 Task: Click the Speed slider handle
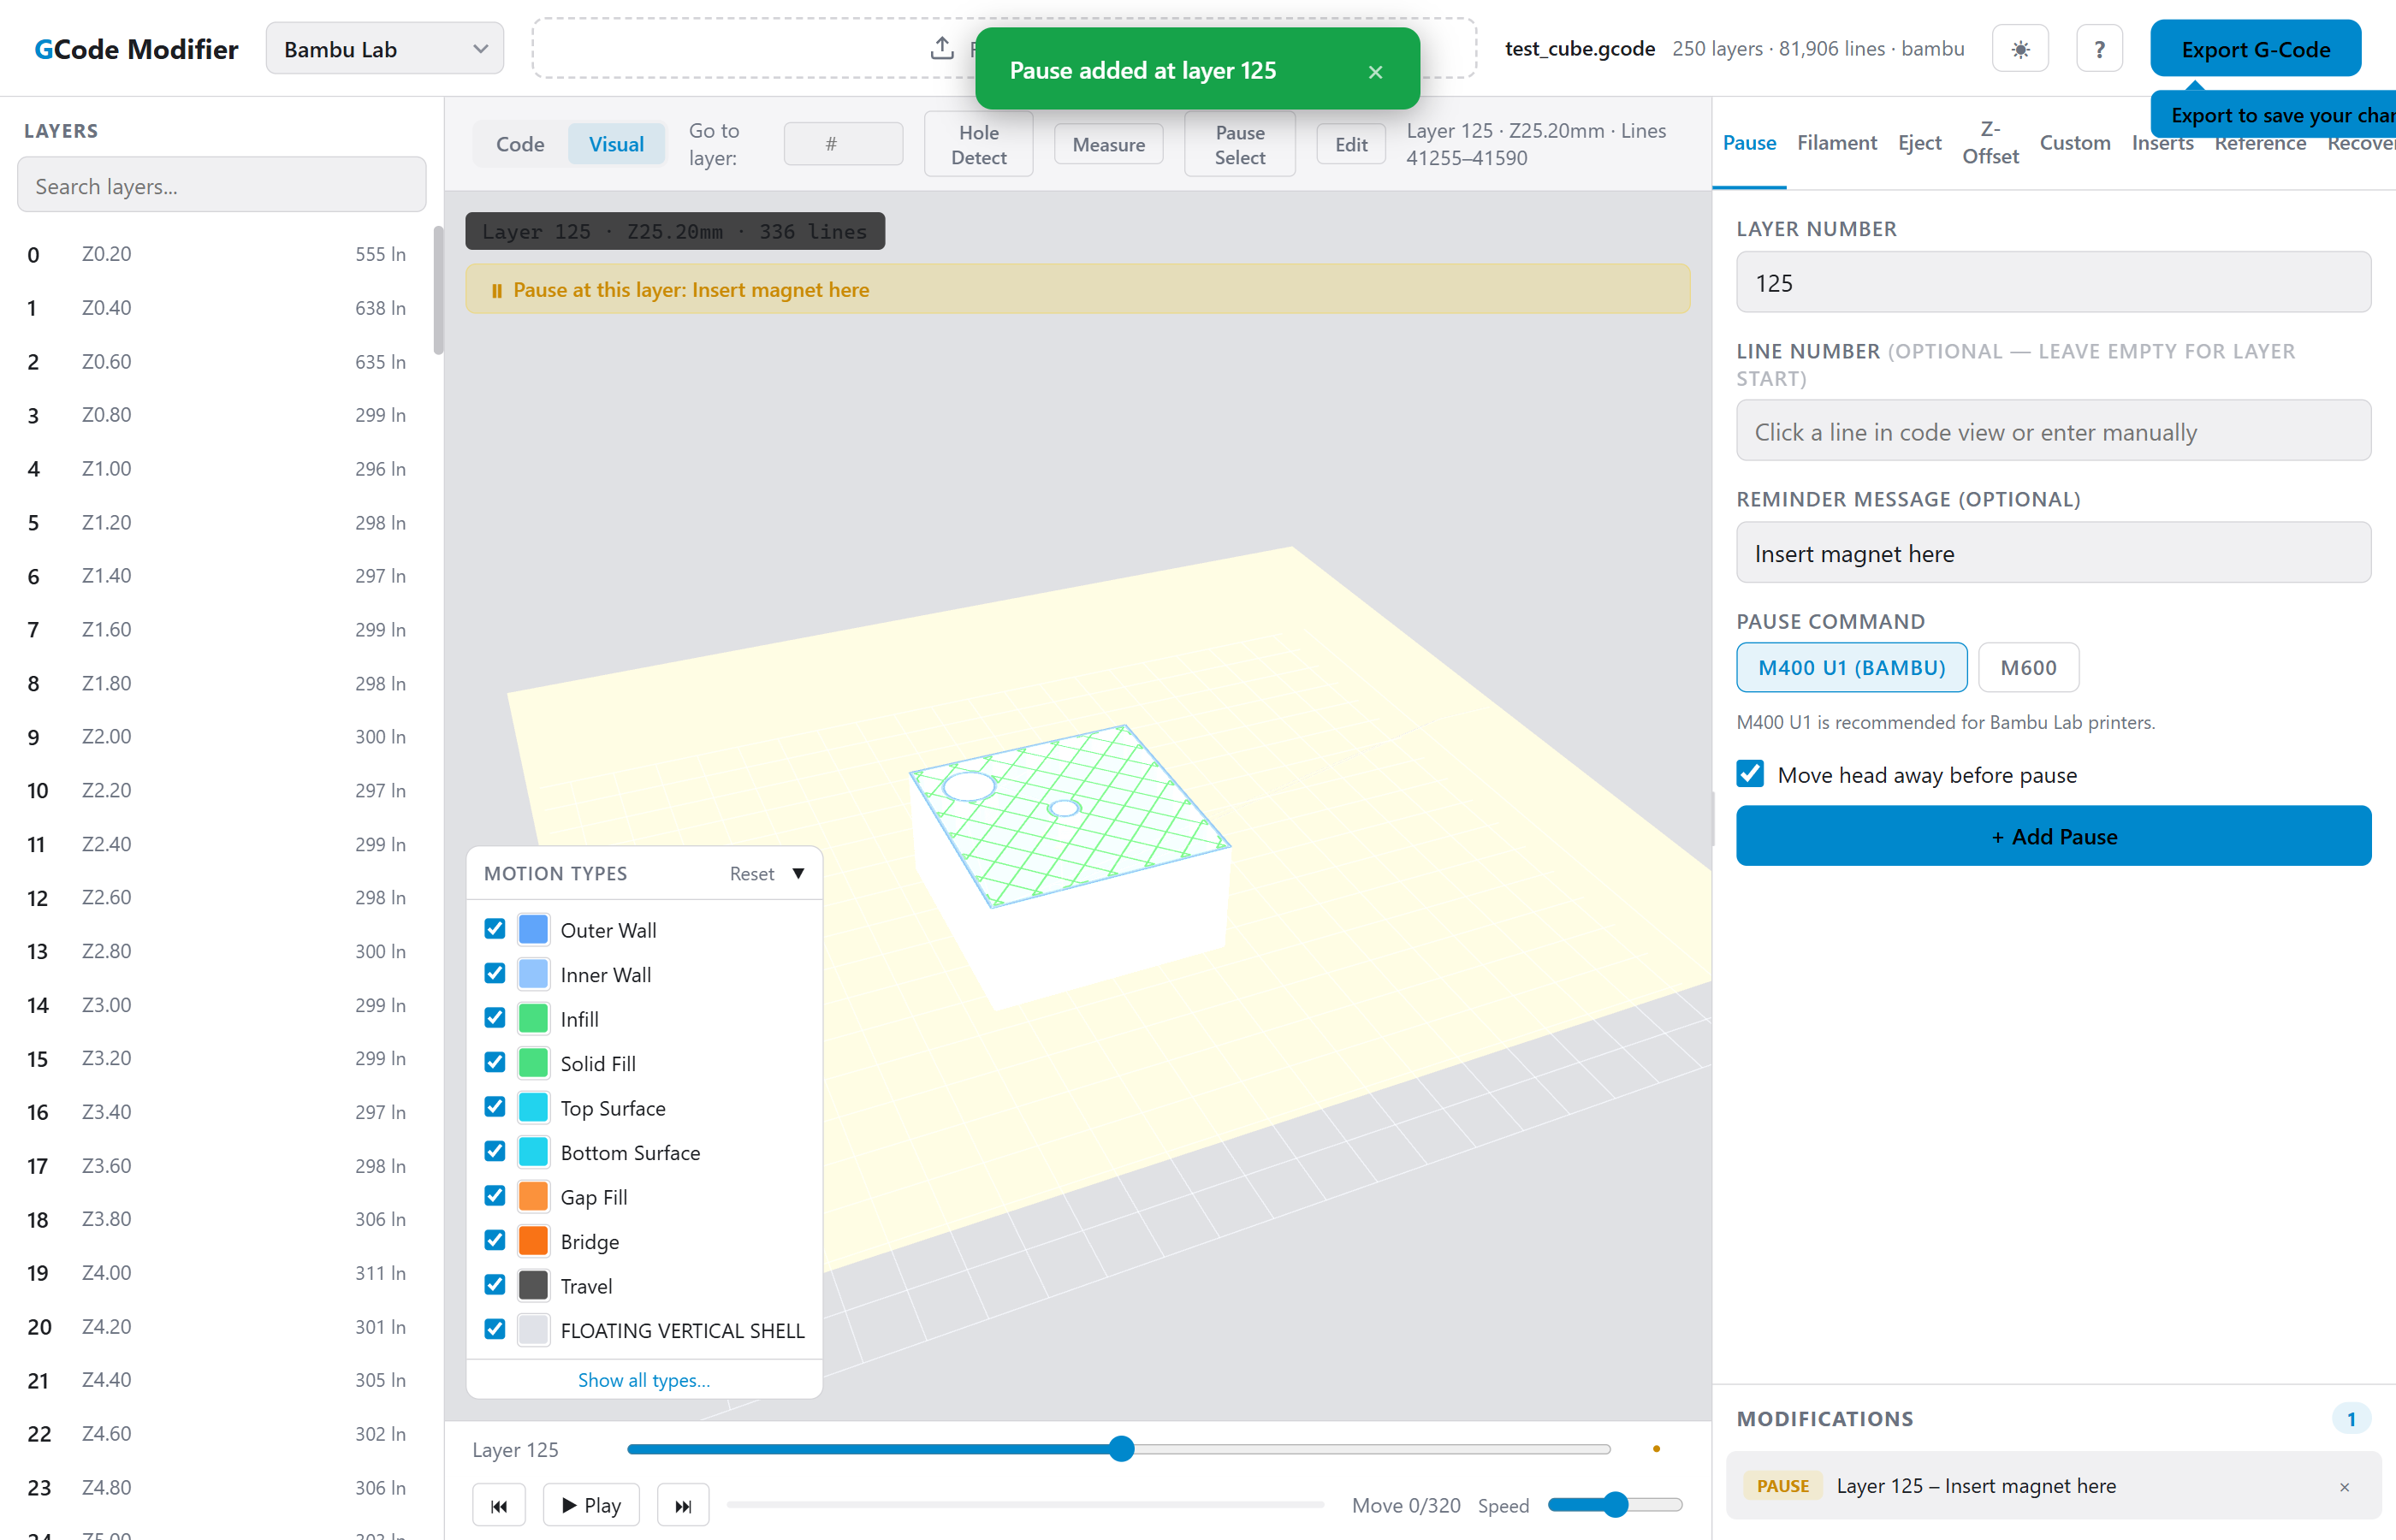[x=1615, y=1505]
